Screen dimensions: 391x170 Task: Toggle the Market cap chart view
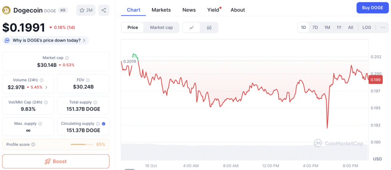click(161, 27)
